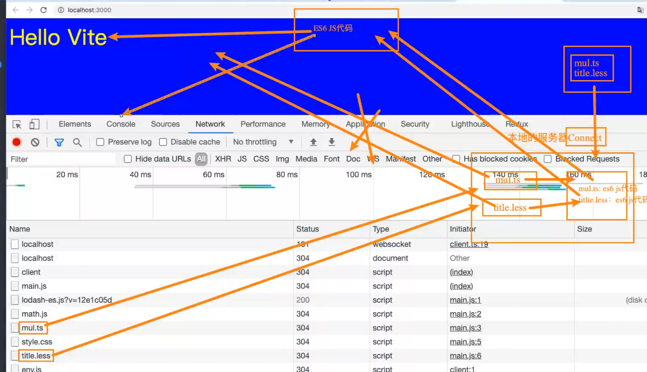Open the Lighthouse tab
Viewport: 647px width, 372px height.
(471, 124)
